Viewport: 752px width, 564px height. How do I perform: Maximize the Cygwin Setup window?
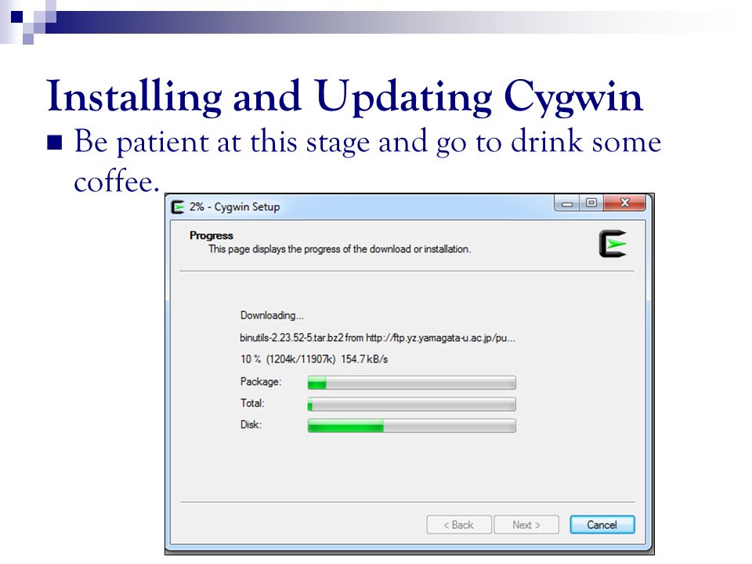click(591, 203)
